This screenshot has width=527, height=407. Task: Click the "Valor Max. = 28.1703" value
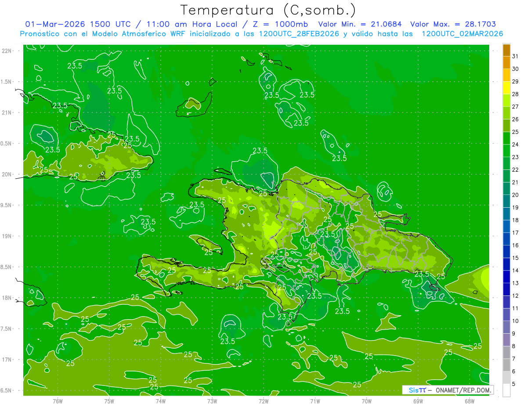click(x=453, y=24)
